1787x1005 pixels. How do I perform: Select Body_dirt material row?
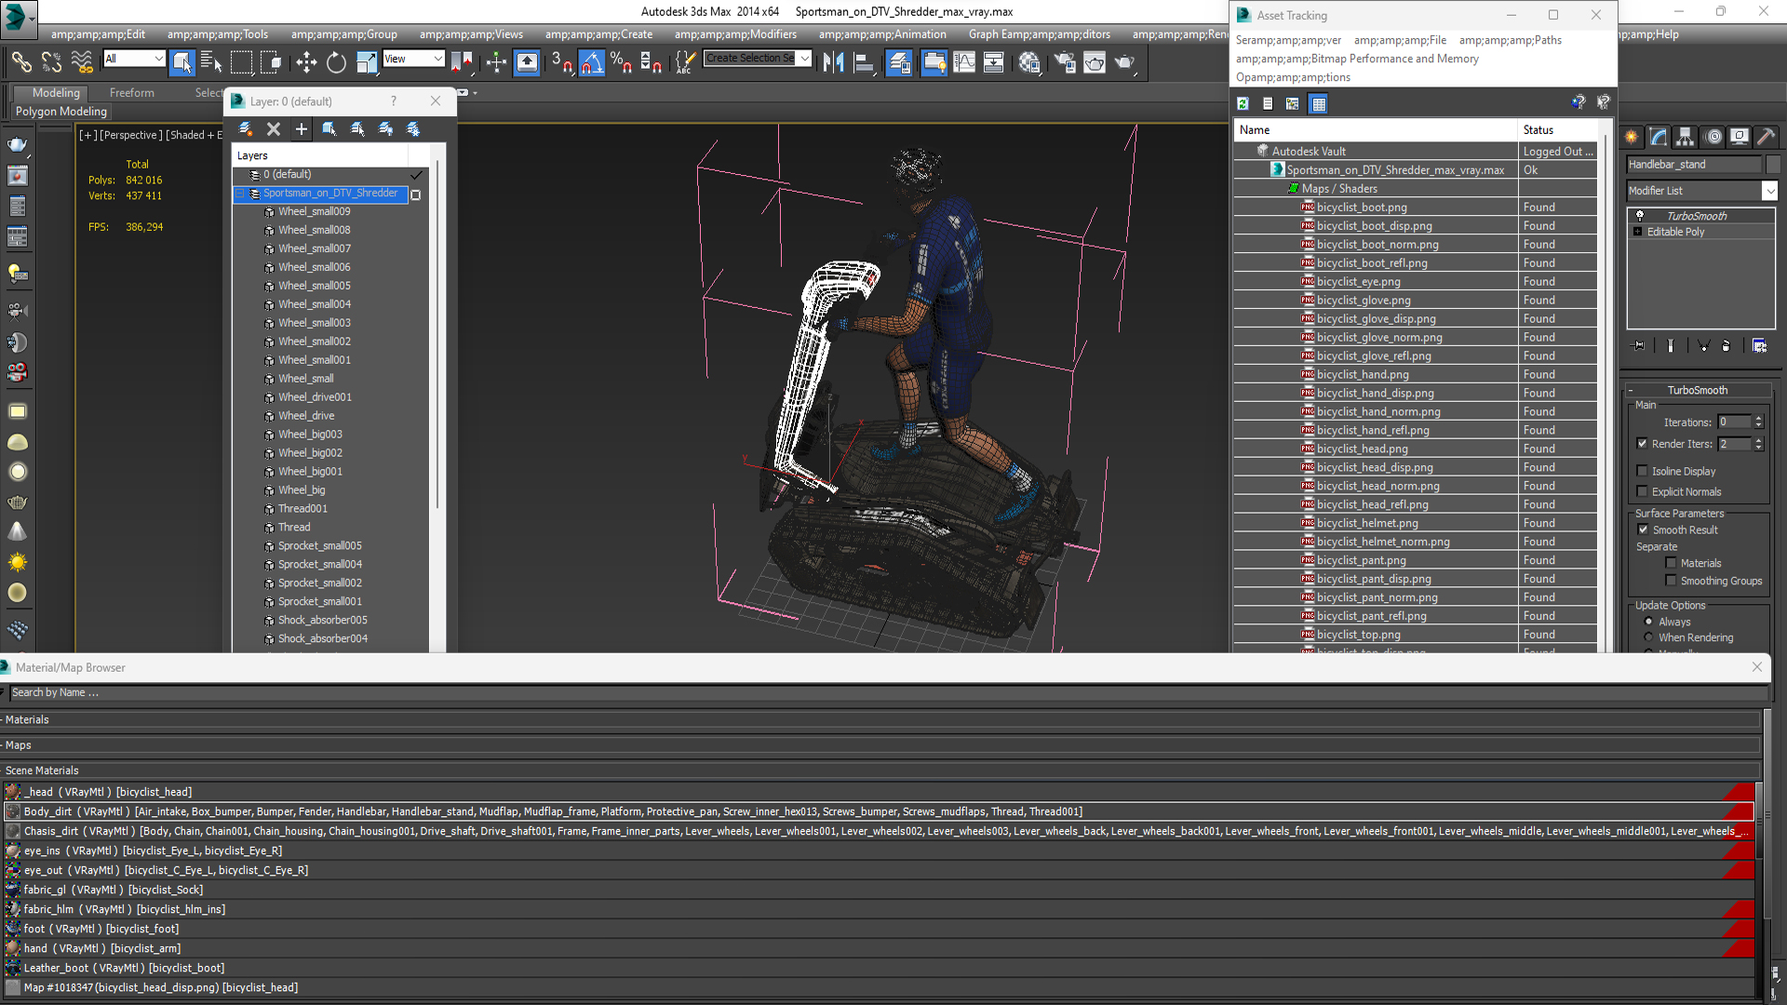[880, 811]
